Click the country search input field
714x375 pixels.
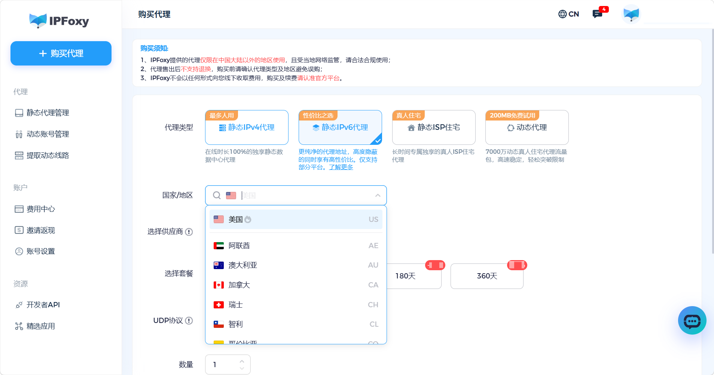[296, 195]
